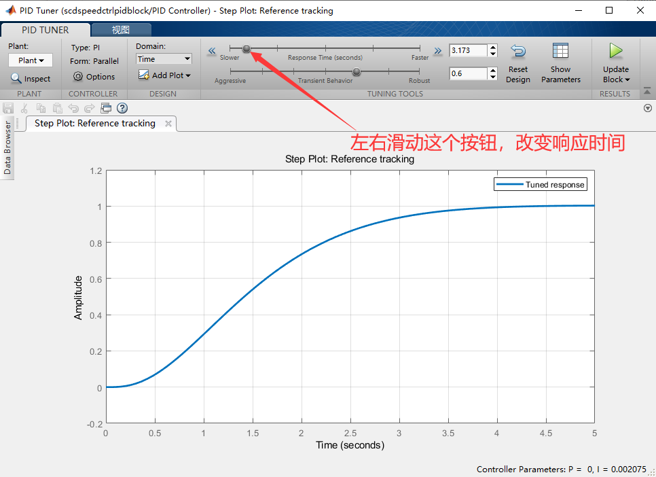Click the double-right arrow for faster response
656x477 pixels.
[437, 50]
